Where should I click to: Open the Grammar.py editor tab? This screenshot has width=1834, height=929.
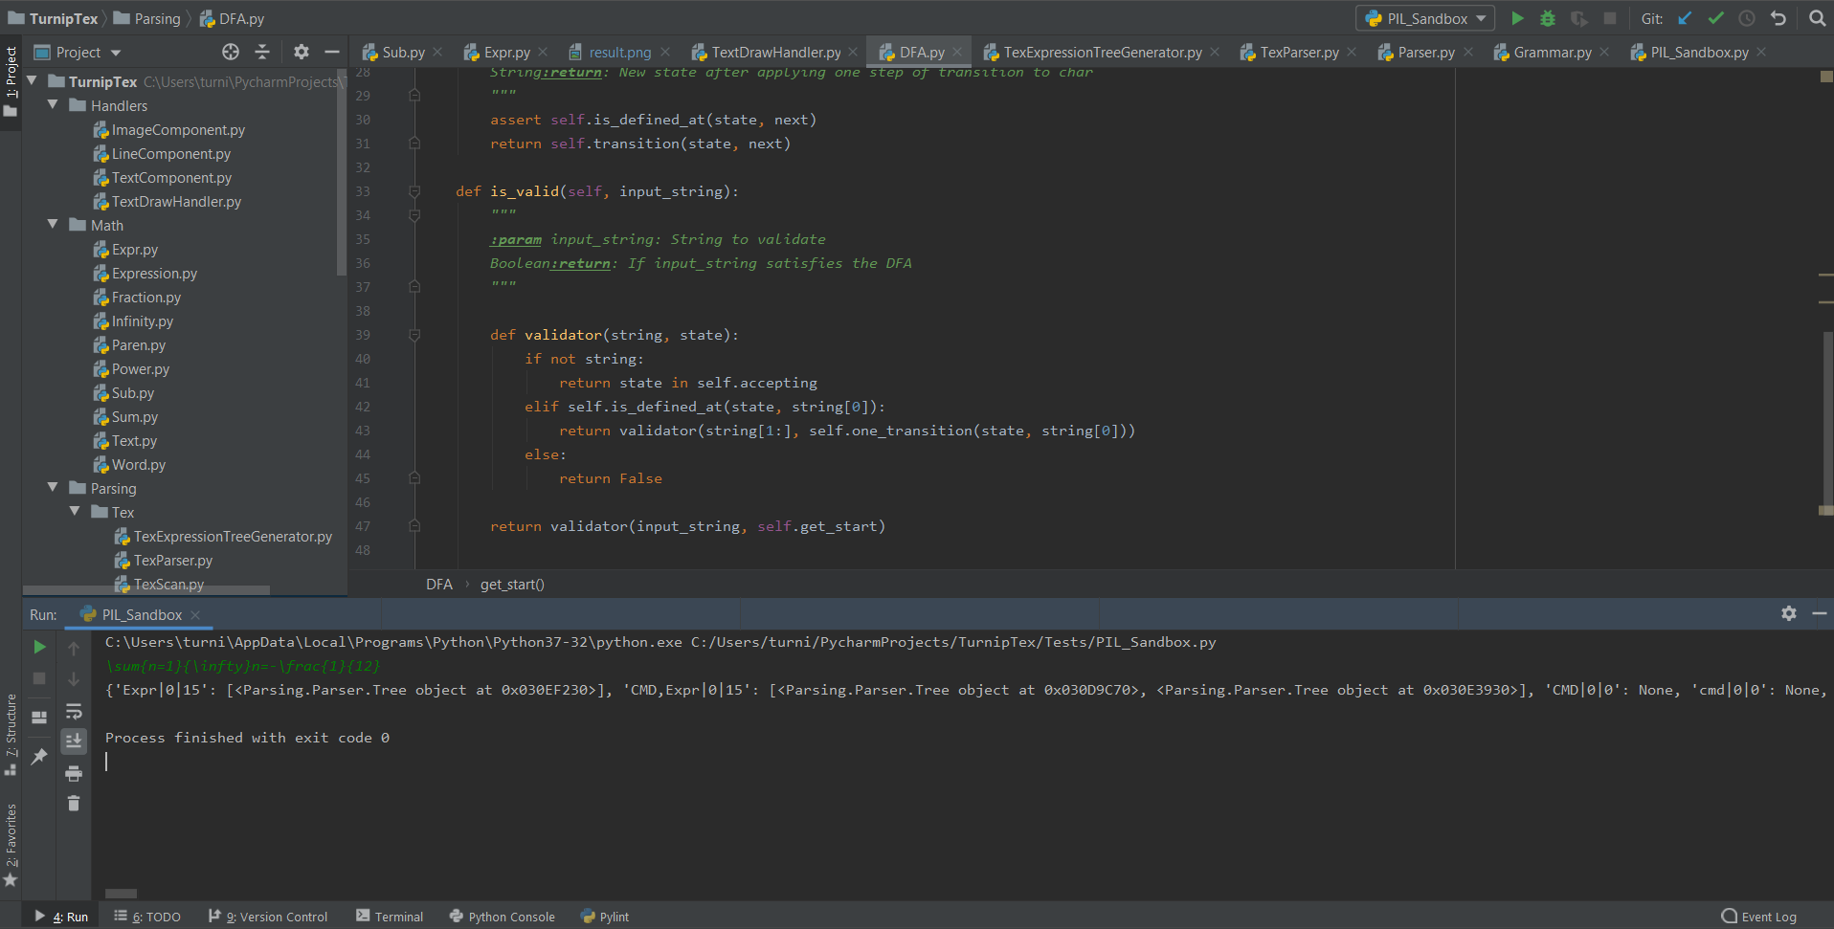(1552, 53)
